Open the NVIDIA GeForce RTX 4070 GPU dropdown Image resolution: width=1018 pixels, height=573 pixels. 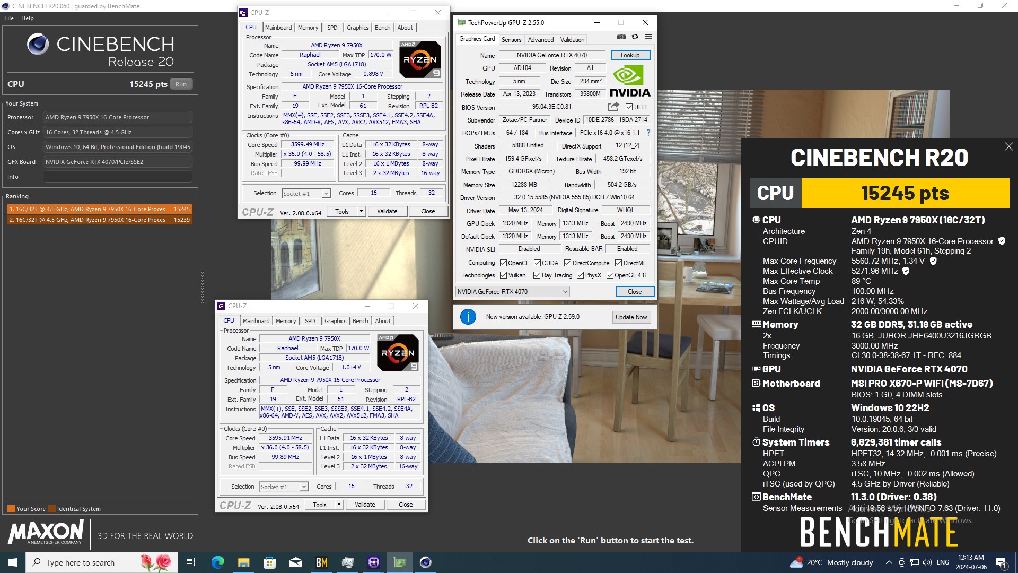coord(512,291)
